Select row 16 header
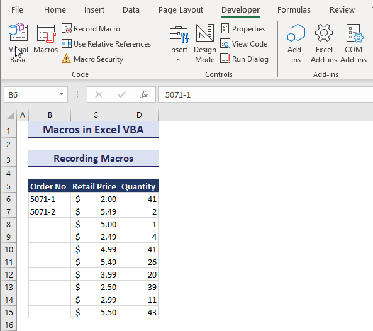373x331 pixels. [9, 325]
